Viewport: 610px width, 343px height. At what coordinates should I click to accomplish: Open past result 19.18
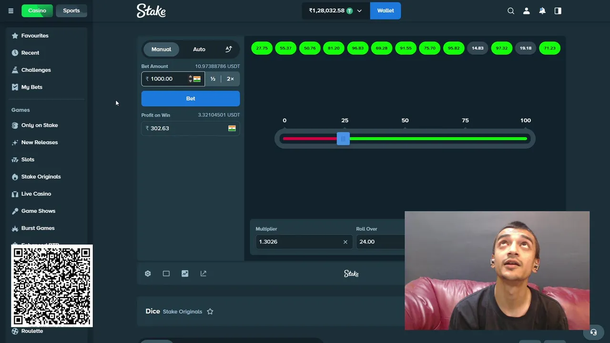[x=526, y=48]
